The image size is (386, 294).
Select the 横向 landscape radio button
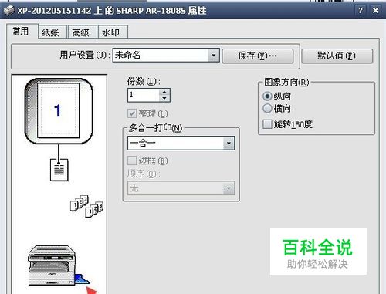267,108
